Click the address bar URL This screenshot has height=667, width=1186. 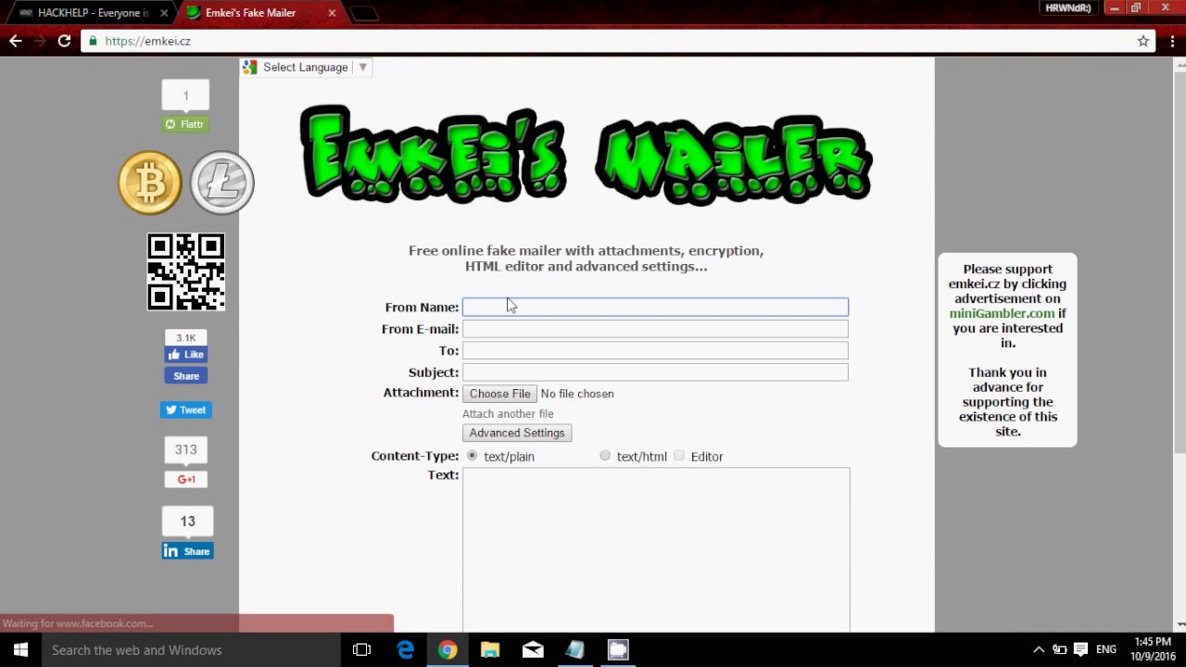point(148,41)
